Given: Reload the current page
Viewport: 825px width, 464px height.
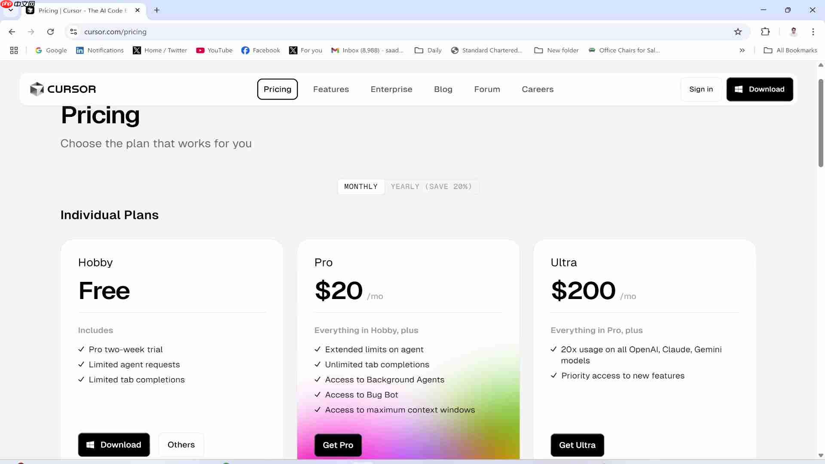Looking at the screenshot, I should click(x=50, y=32).
